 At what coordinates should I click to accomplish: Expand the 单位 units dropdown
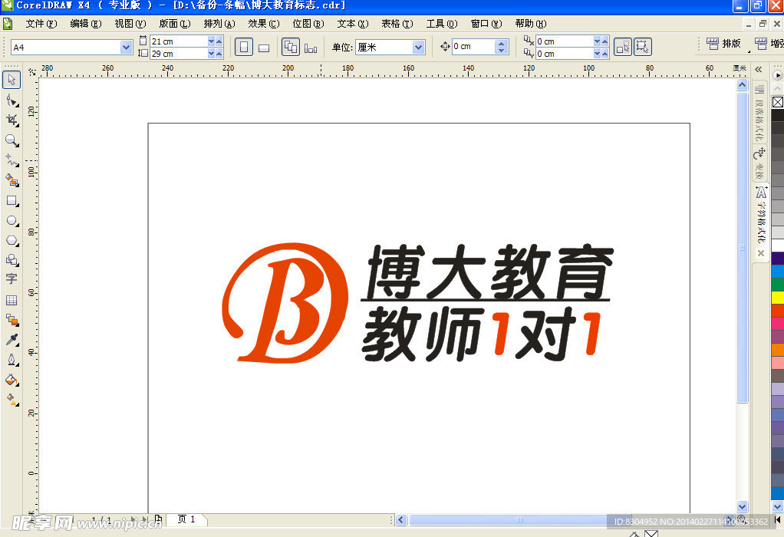tap(419, 48)
